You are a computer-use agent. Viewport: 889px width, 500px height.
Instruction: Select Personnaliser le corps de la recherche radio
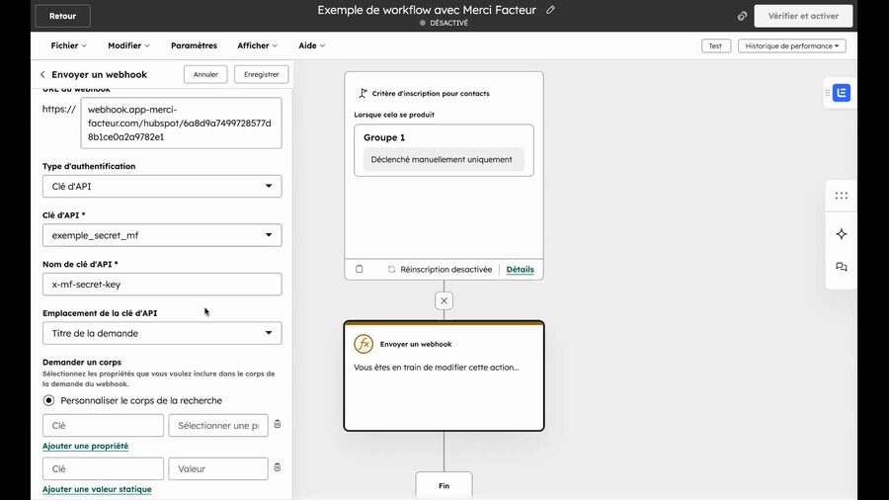click(48, 400)
